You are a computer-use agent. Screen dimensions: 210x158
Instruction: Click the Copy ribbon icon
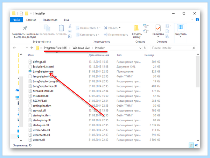47,28
